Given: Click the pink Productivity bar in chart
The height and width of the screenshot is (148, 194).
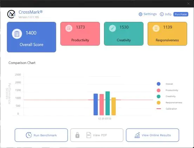Looking at the screenshot, I should (x=102, y=105).
